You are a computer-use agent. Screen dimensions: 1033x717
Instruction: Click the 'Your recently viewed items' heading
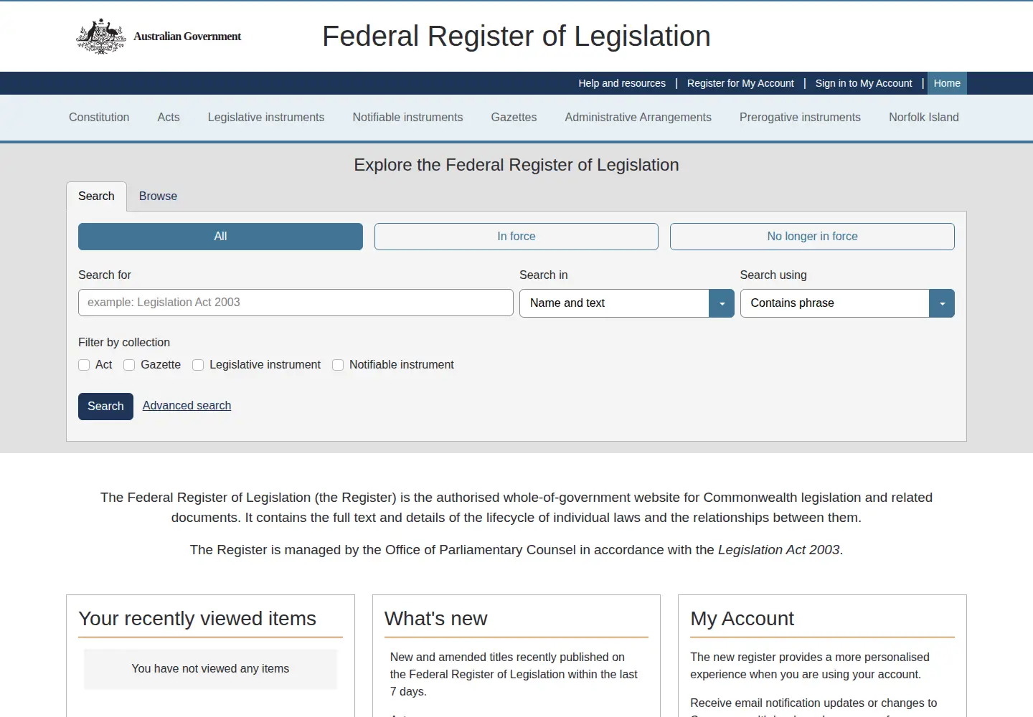[197, 619]
